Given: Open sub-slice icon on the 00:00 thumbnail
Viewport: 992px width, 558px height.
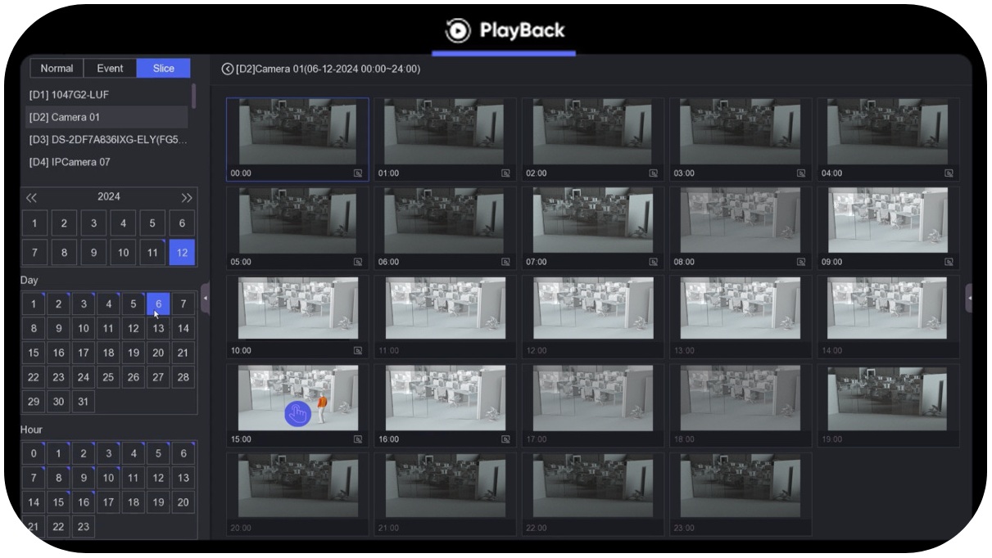Looking at the screenshot, I should [356, 173].
